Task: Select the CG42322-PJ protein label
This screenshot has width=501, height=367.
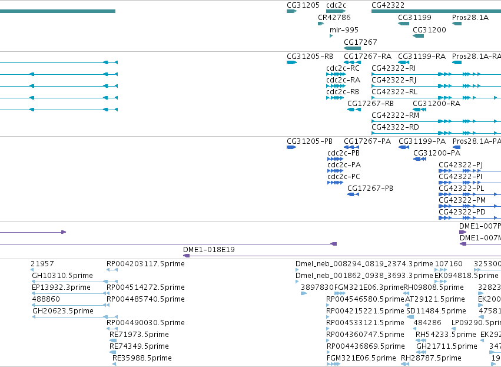Action: [461, 165]
